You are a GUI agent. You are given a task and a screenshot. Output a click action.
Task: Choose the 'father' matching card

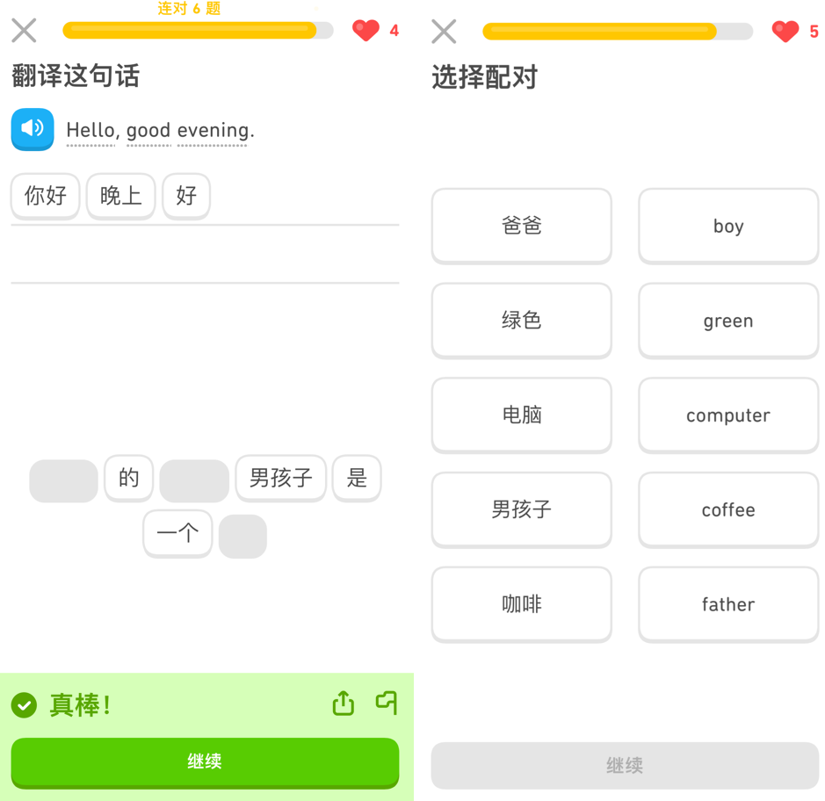(728, 604)
